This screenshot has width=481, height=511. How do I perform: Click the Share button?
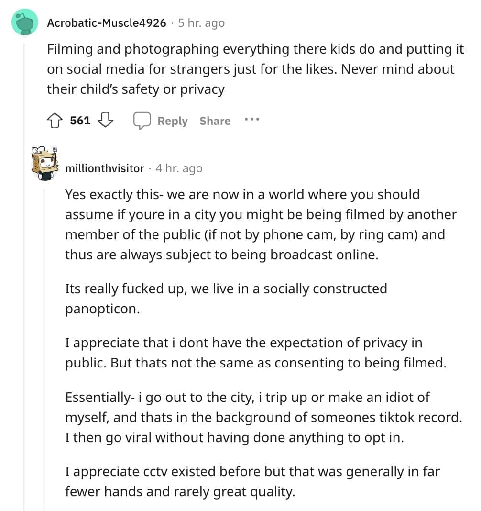point(214,121)
